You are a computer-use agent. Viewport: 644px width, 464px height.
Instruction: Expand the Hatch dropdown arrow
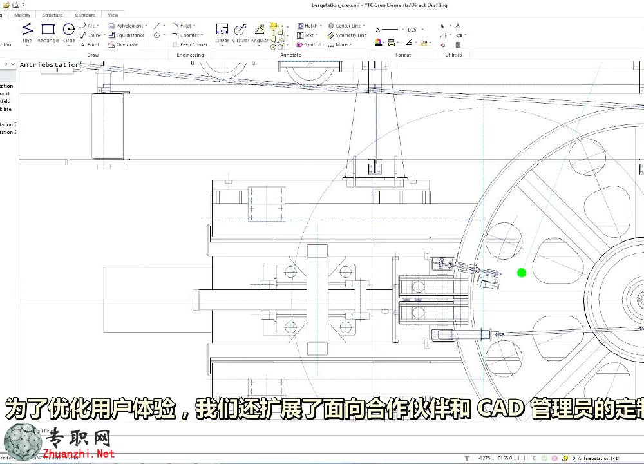pyautogui.click(x=321, y=26)
